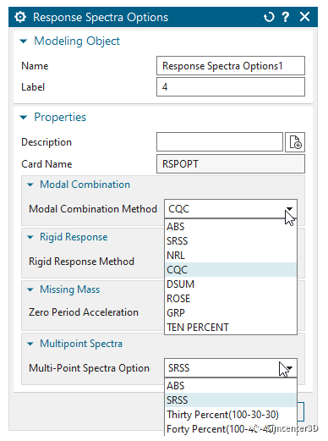Screen dimensions: 328x441
Task: Open help with the question mark icon
Action: coord(286,17)
